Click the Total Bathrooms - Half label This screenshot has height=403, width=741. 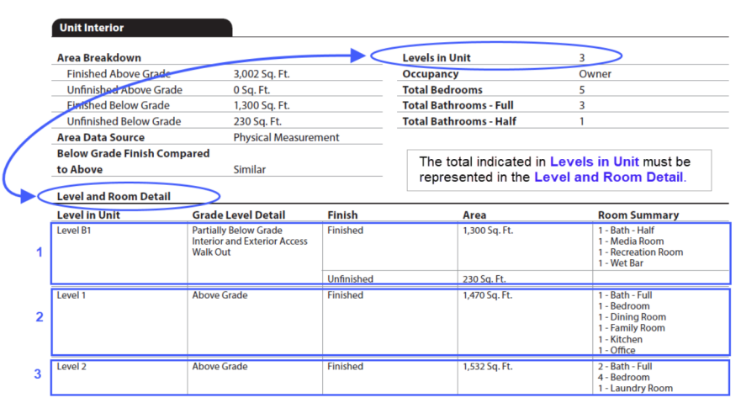[459, 121]
